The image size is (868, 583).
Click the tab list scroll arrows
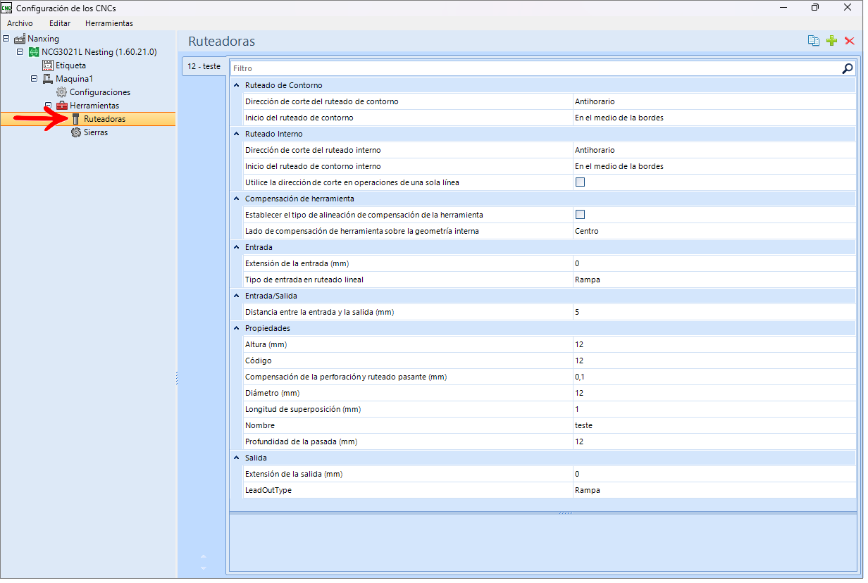[204, 561]
